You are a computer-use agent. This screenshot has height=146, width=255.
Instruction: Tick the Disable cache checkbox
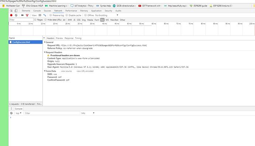[x=67, y=15]
